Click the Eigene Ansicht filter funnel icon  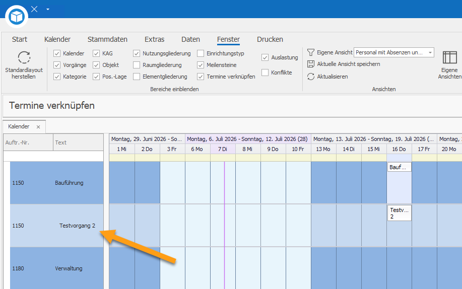click(x=310, y=52)
